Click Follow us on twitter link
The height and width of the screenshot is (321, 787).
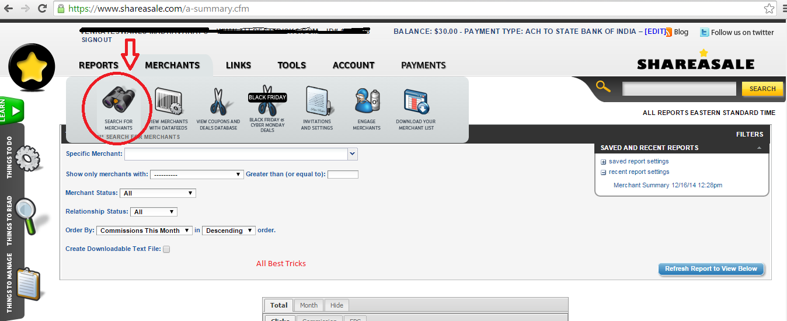(743, 33)
